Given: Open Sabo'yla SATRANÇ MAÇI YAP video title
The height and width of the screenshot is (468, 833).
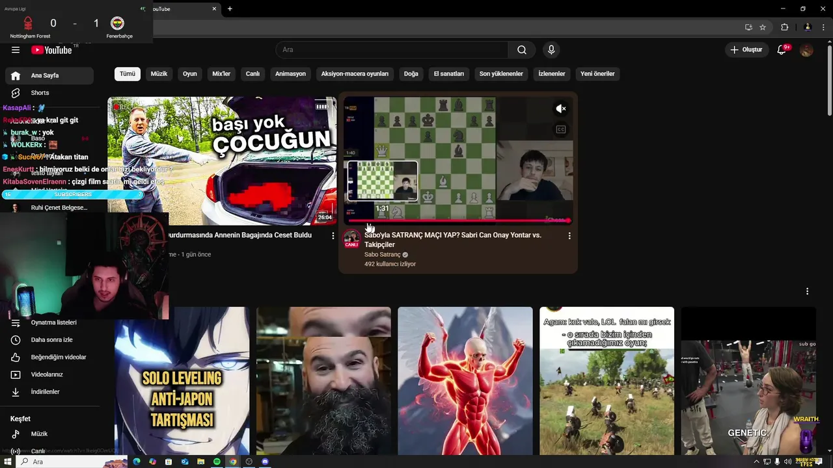Looking at the screenshot, I should (x=453, y=240).
